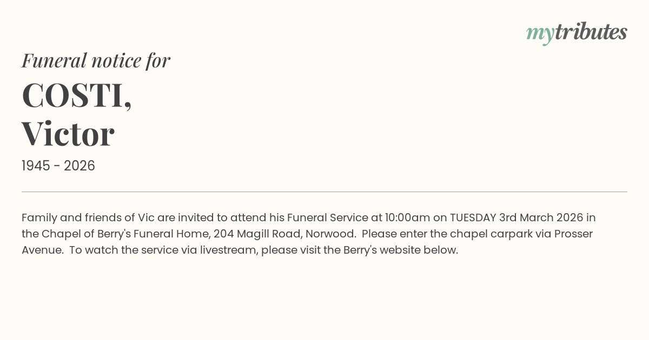Click the words "Prosser Avenue"

569,234
